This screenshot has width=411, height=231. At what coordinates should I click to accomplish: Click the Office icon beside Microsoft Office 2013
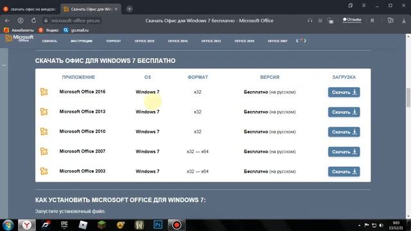tap(44, 112)
